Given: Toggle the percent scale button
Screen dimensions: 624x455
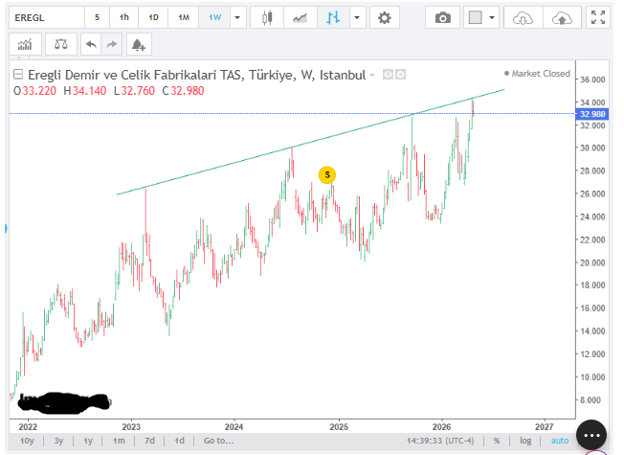Looking at the screenshot, I should (497, 441).
